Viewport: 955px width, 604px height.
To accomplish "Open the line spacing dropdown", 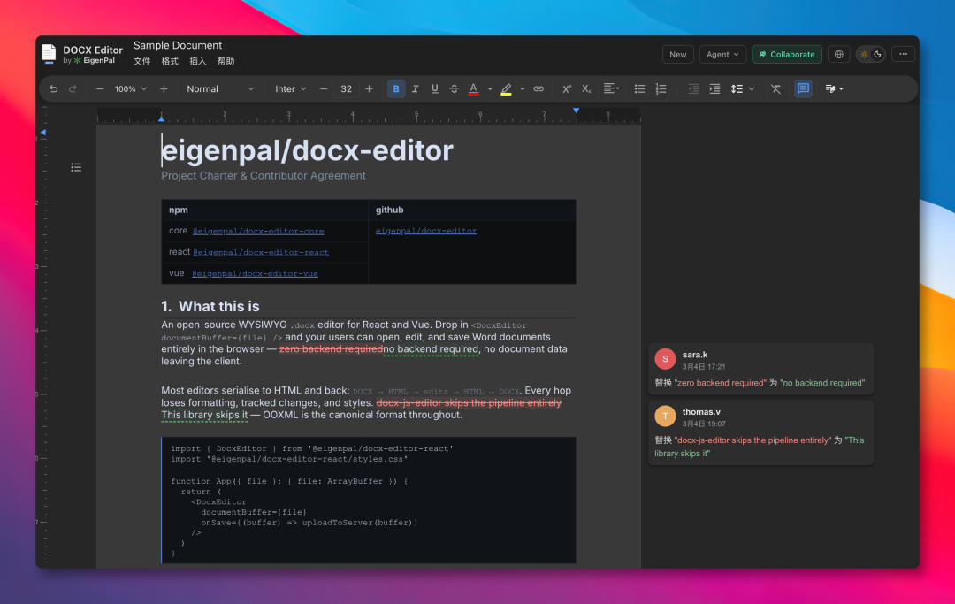I will (743, 89).
